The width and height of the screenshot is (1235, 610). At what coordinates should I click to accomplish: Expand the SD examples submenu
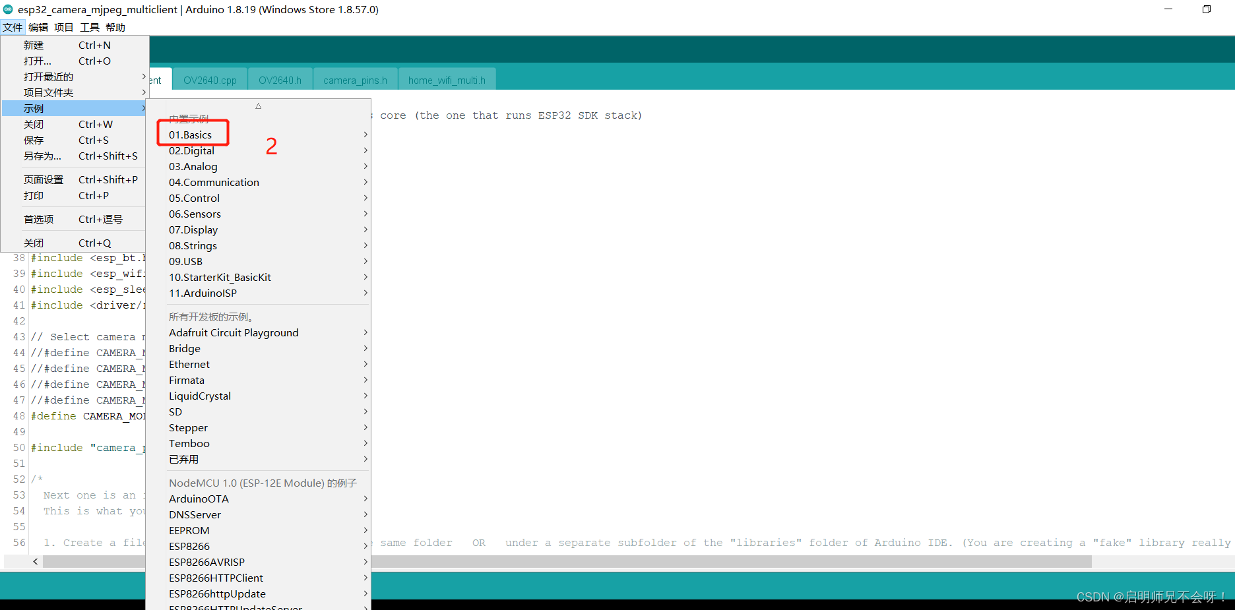tap(175, 412)
